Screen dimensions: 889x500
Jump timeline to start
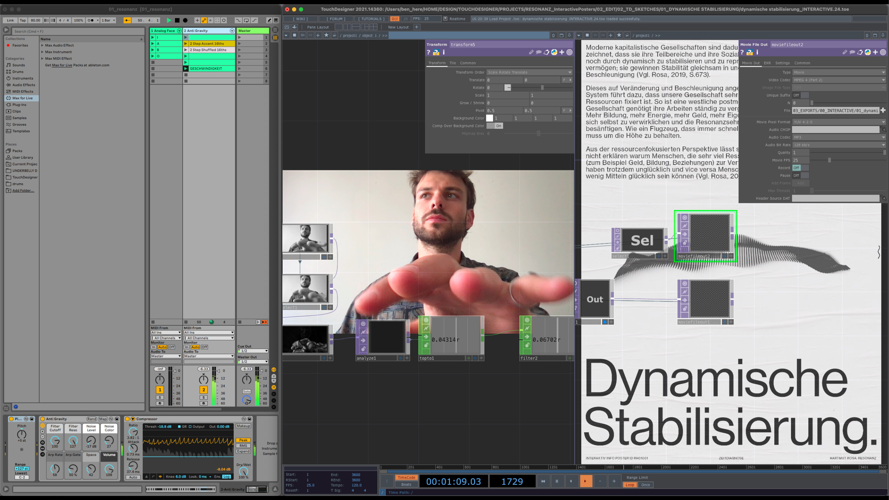543,481
